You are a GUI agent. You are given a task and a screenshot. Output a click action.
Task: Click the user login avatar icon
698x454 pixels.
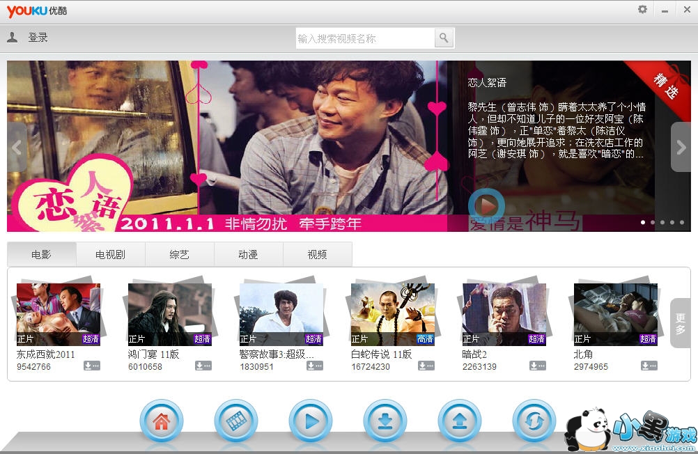13,38
